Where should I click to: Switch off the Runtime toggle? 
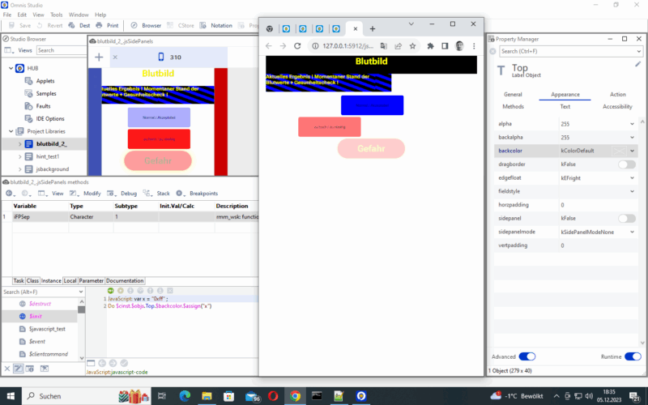pyautogui.click(x=633, y=356)
